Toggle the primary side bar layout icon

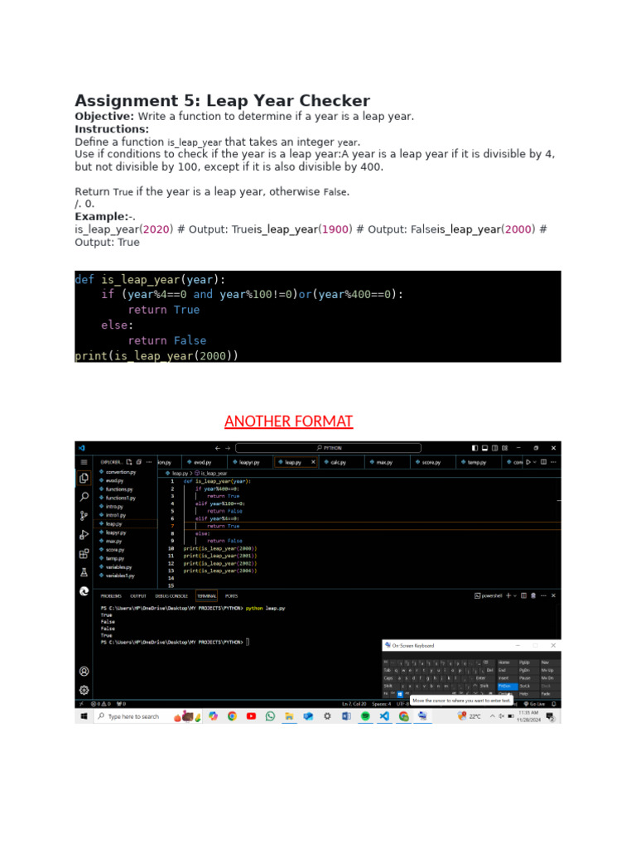pyautogui.click(x=475, y=448)
